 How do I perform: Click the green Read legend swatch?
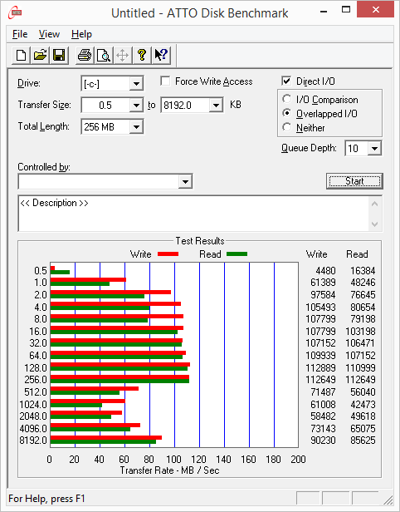point(237,254)
